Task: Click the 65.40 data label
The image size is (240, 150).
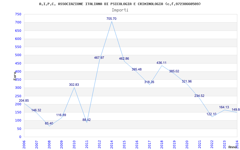Action: (49, 123)
